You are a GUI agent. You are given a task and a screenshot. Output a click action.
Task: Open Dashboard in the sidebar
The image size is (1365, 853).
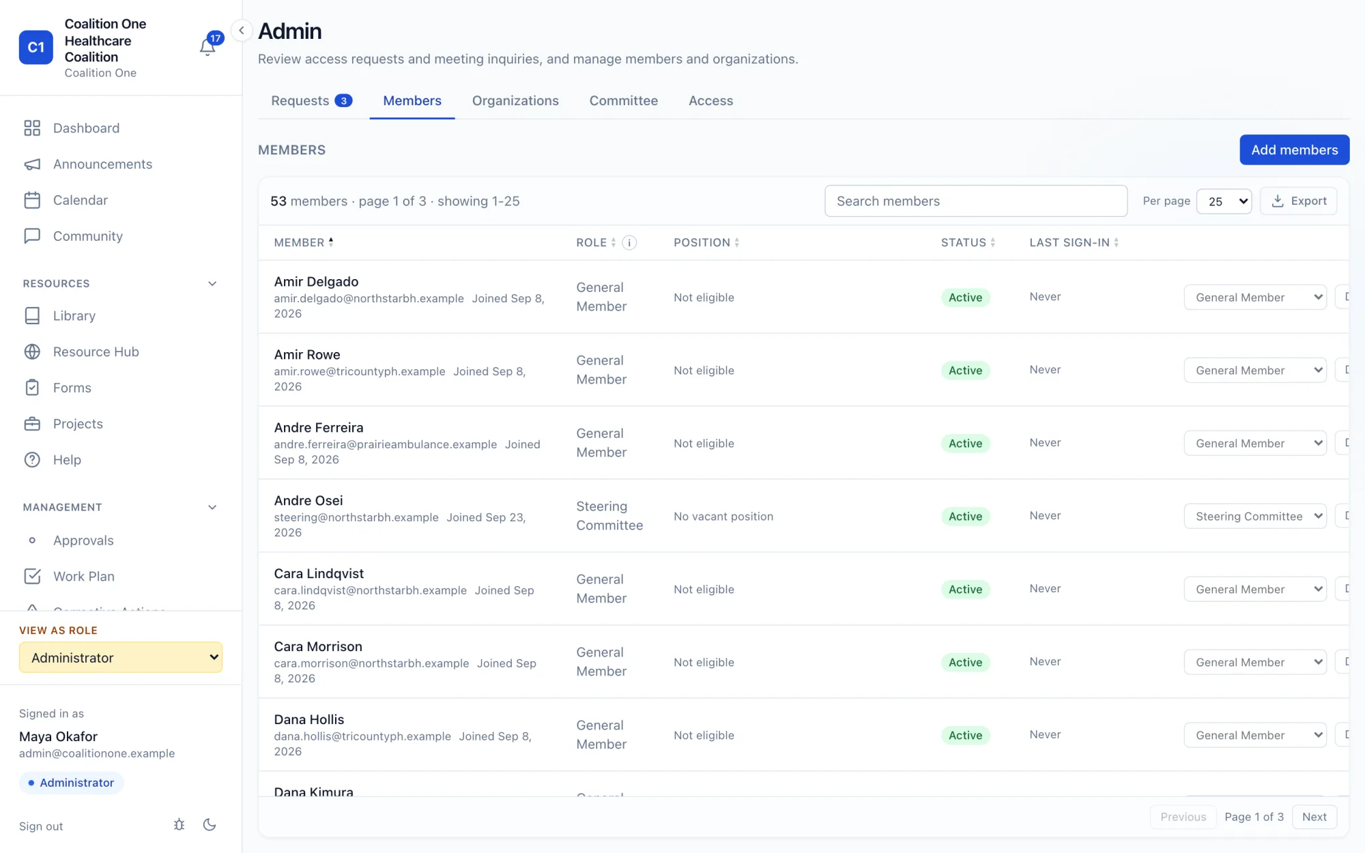pyautogui.click(x=86, y=128)
